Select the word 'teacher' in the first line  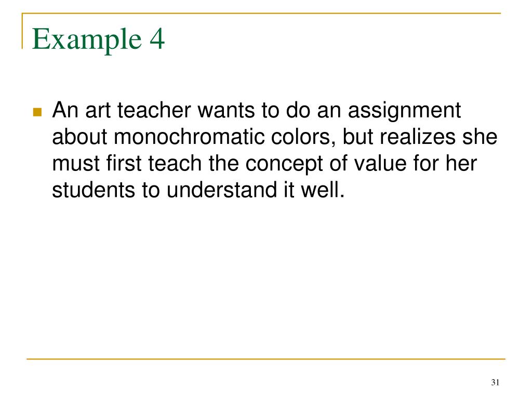[x=154, y=110]
